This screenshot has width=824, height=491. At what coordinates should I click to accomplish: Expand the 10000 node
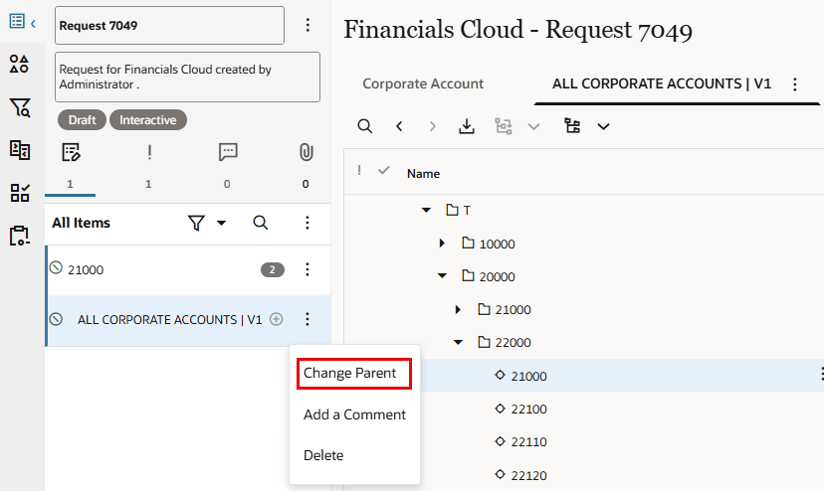click(x=442, y=244)
